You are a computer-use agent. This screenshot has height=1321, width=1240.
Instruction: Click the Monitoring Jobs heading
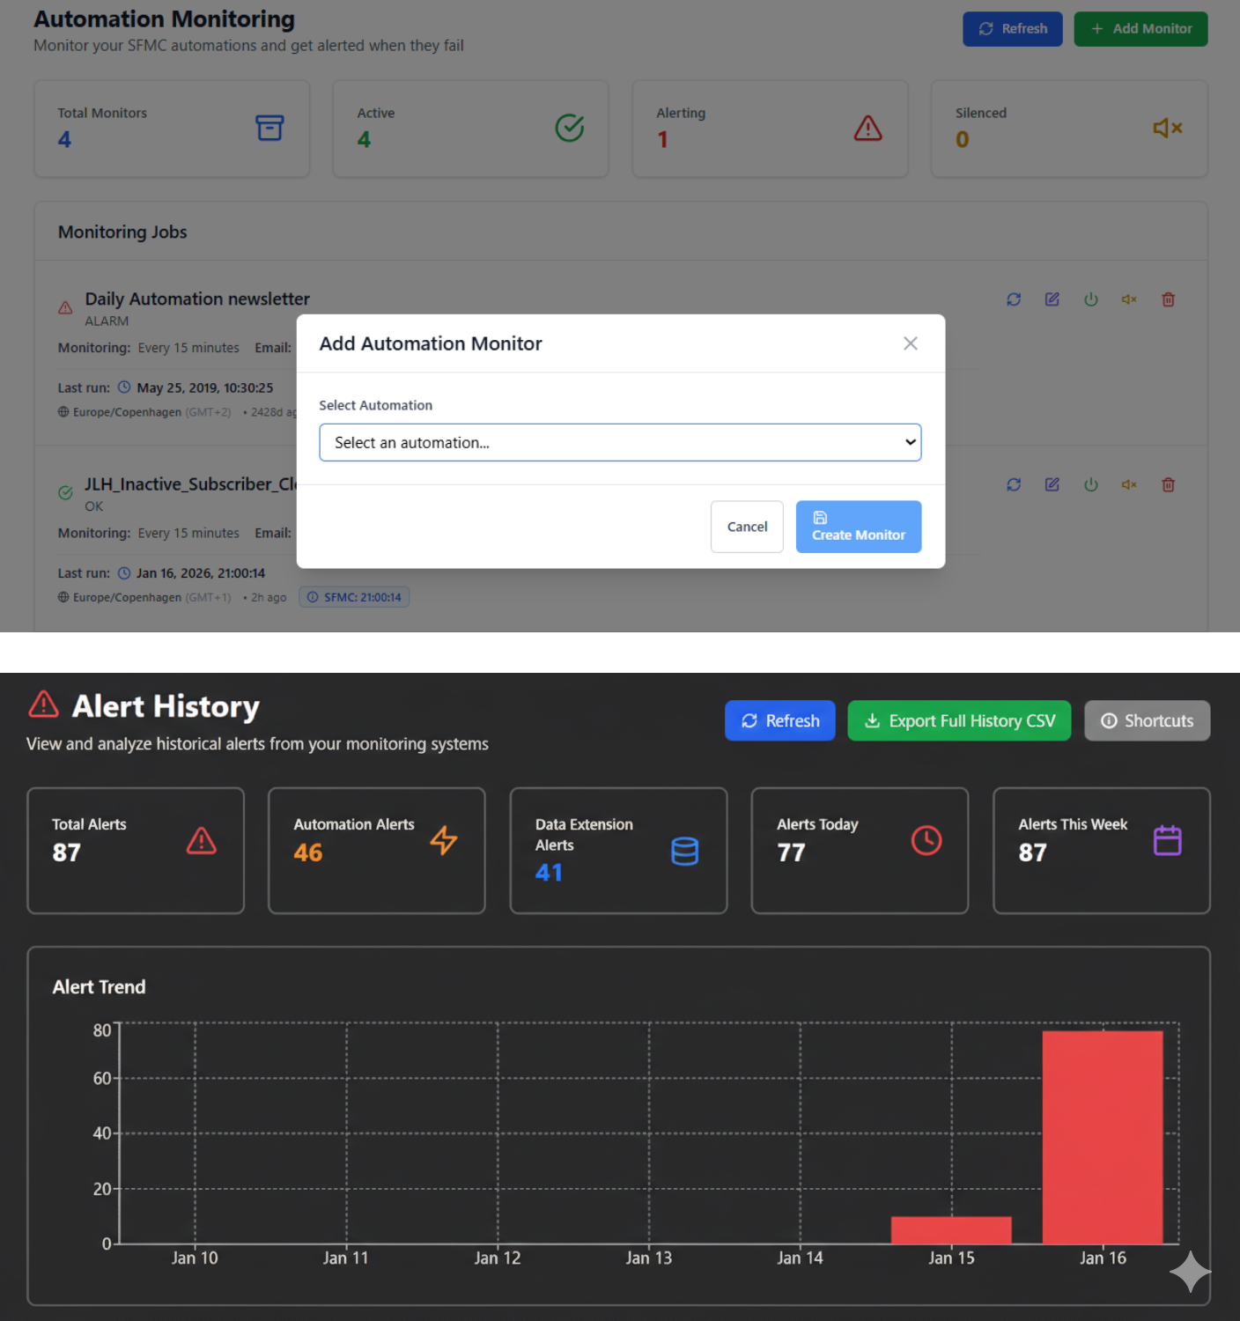click(x=122, y=232)
